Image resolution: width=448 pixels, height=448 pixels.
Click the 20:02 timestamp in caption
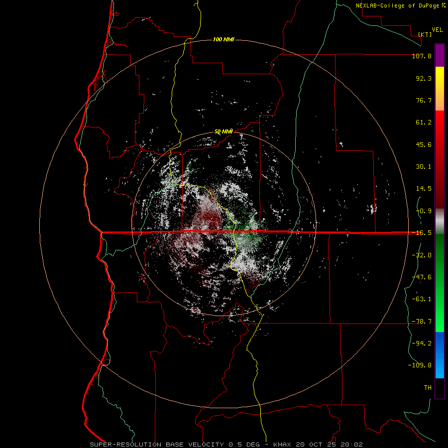pyautogui.click(x=353, y=445)
